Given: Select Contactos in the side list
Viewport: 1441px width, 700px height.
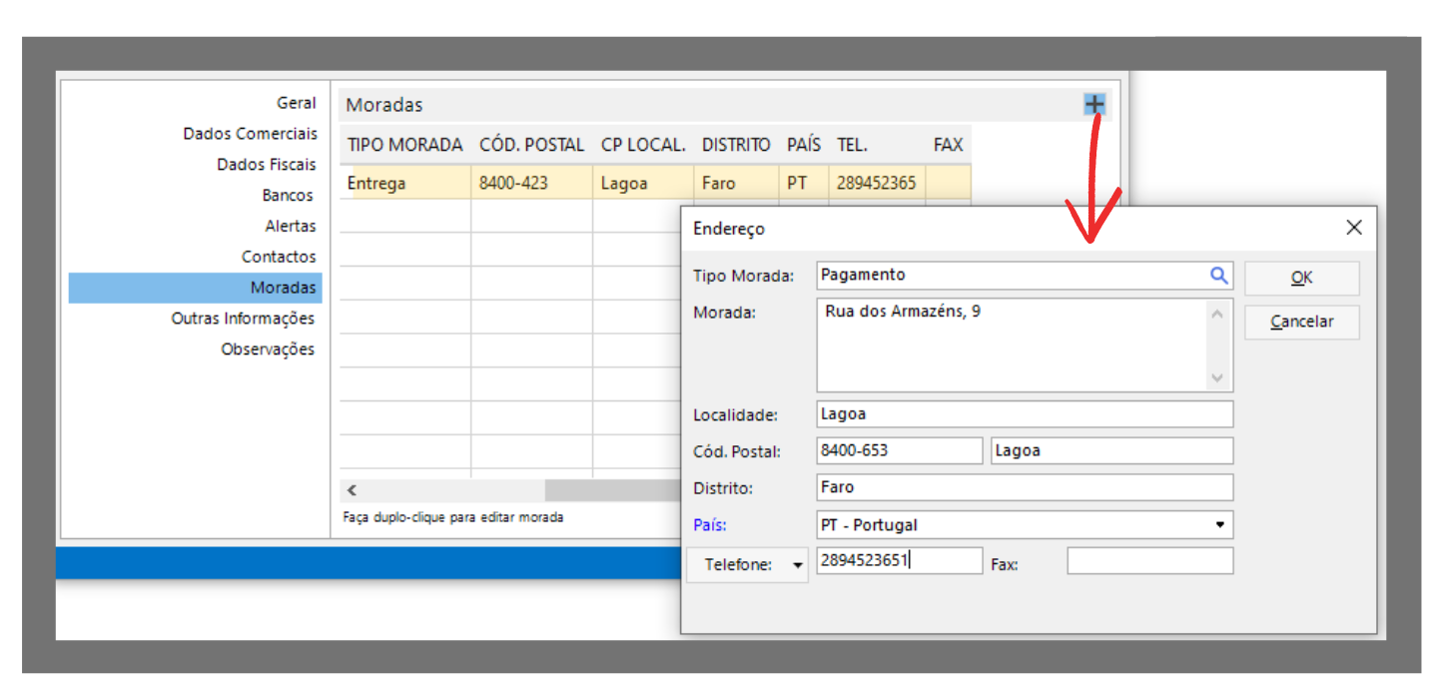Looking at the screenshot, I should tap(278, 257).
